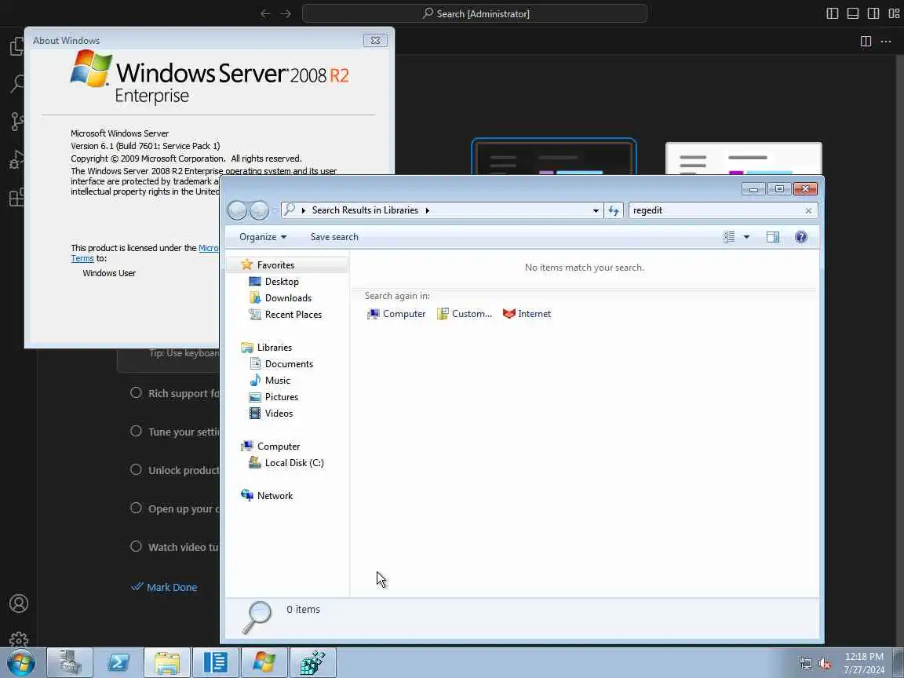Open Windows Explorer taskbar icon

166,662
